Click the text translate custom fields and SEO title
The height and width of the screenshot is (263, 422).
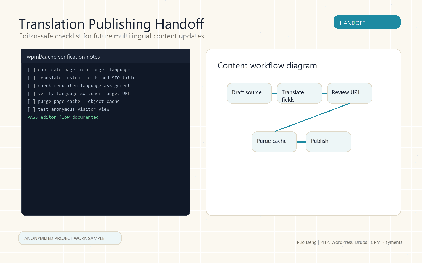click(87, 78)
